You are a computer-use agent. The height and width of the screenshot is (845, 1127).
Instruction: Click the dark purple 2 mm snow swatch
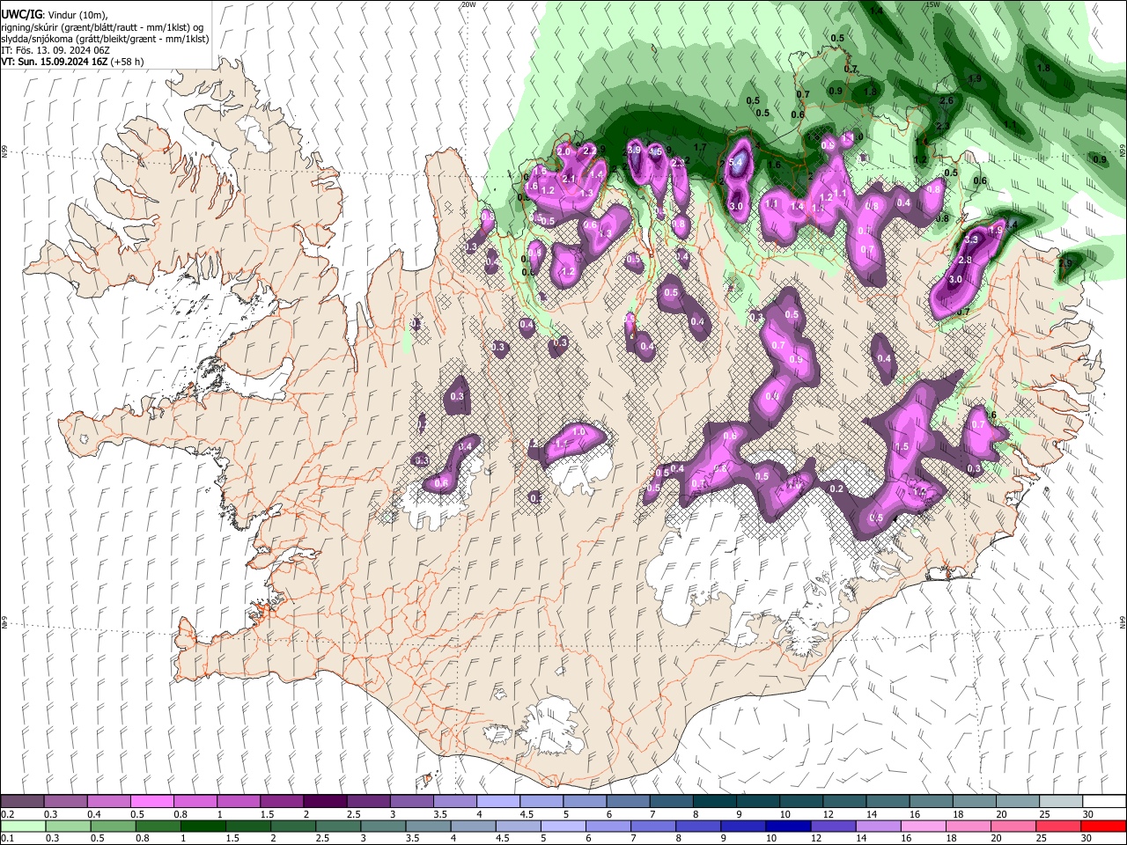coord(324,802)
